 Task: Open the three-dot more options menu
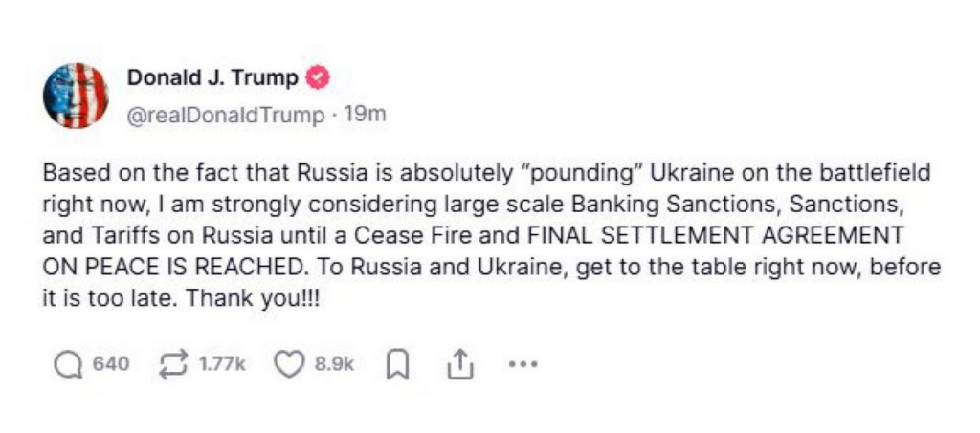[523, 364]
